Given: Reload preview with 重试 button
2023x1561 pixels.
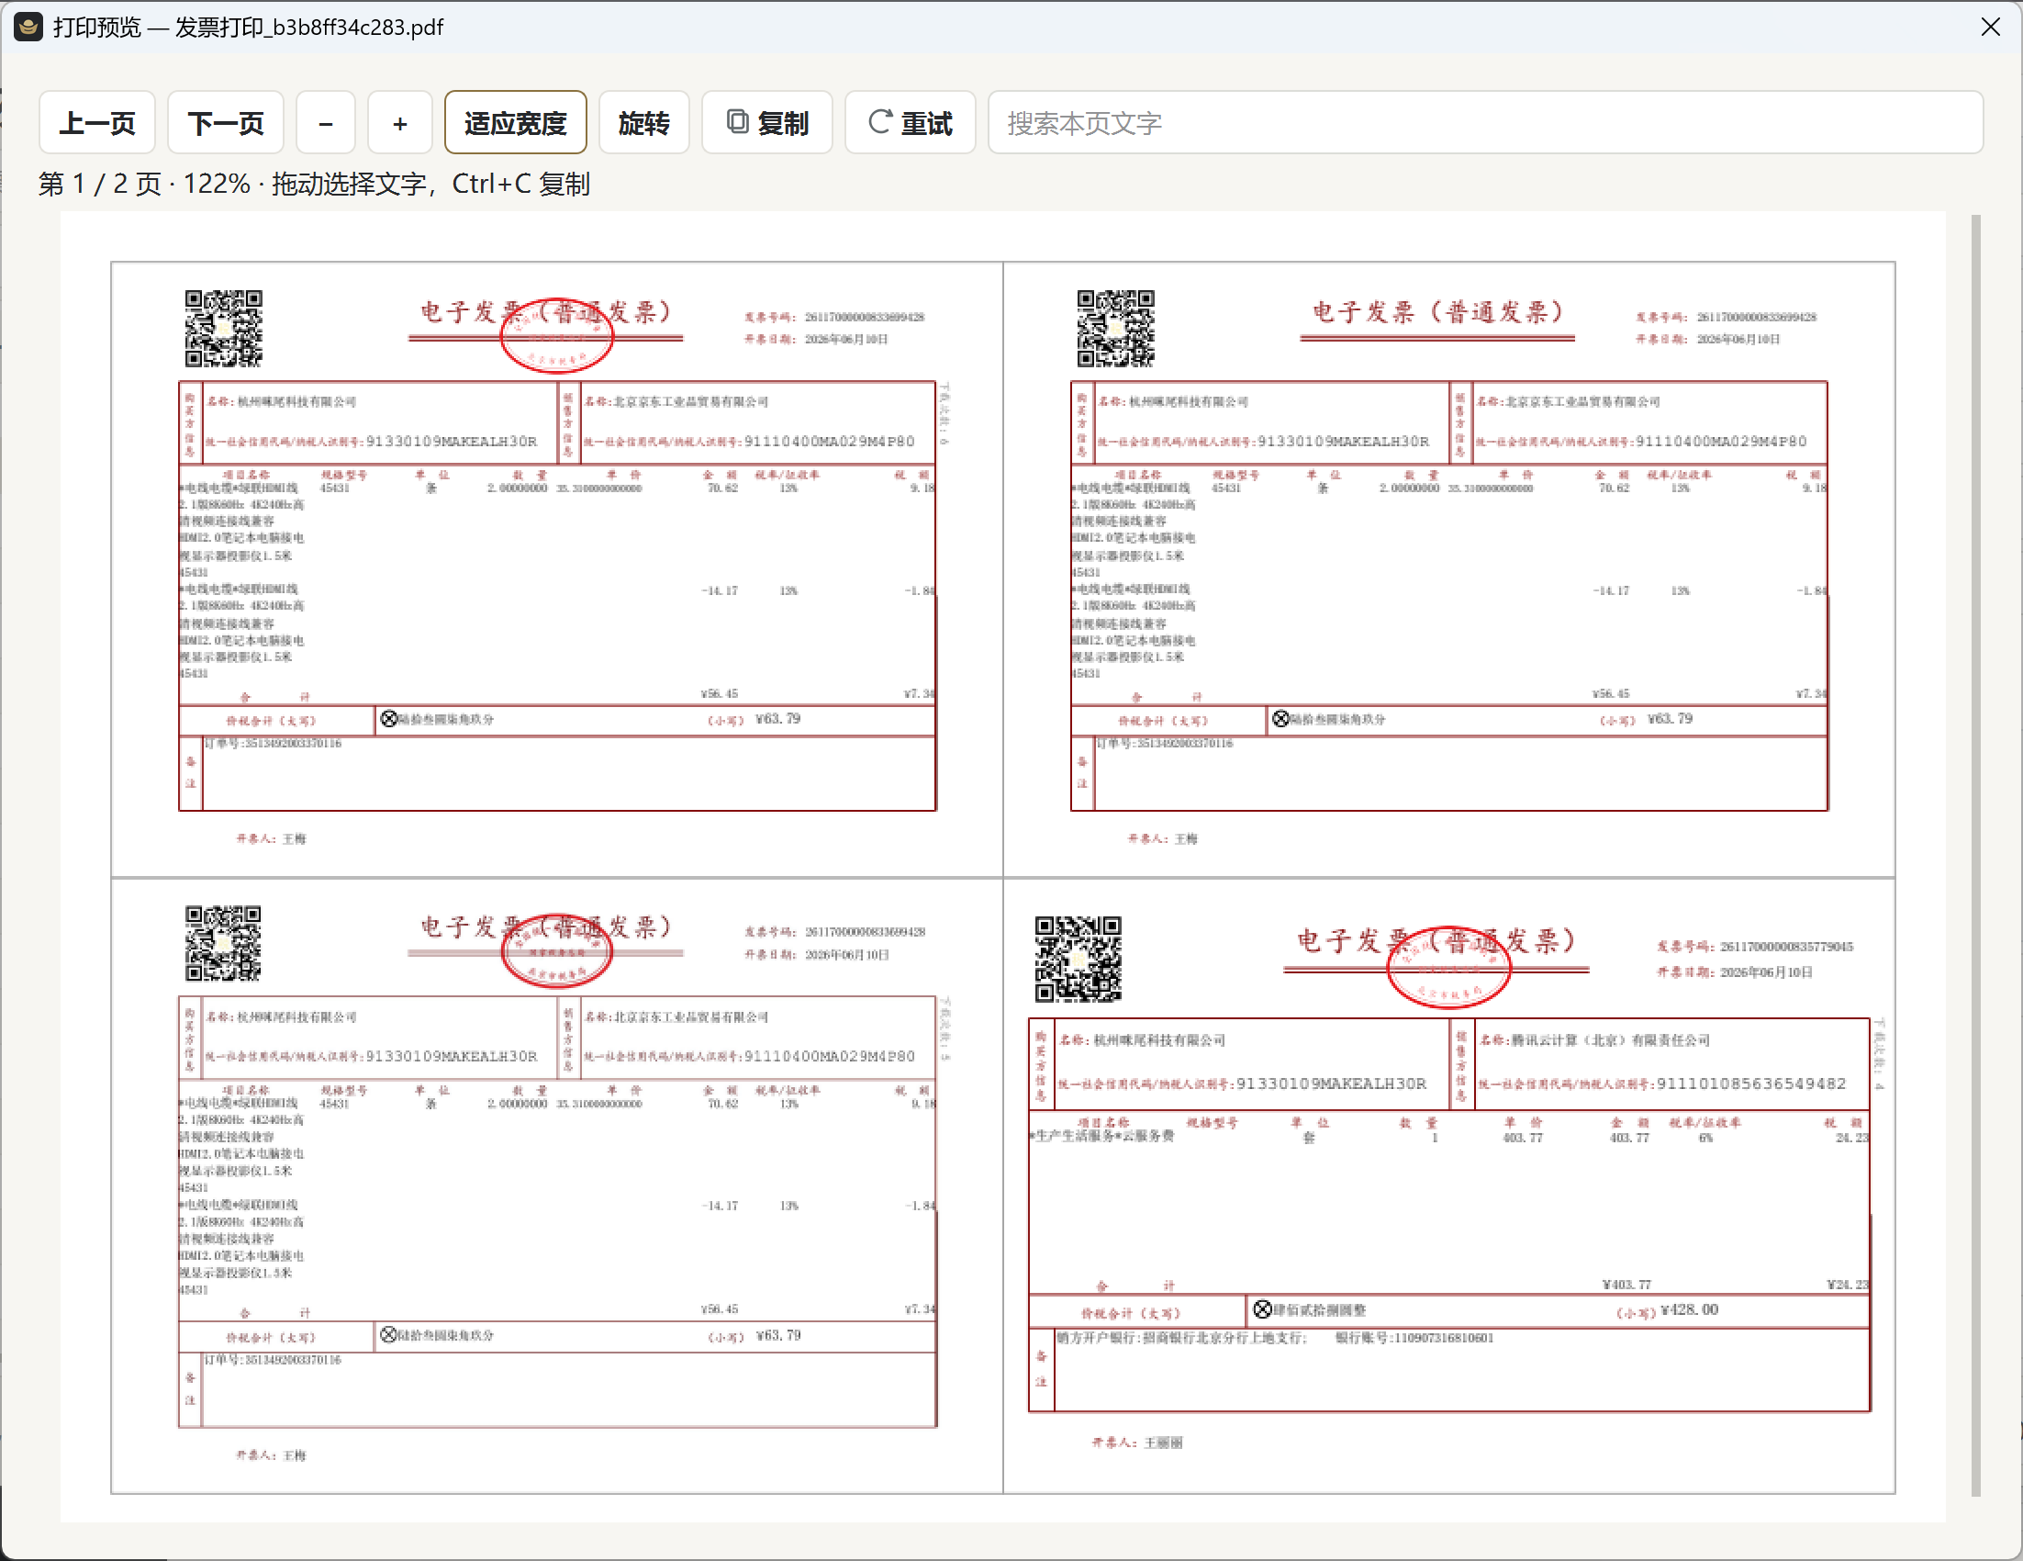Looking at the screenshot, I should (910, 122).
